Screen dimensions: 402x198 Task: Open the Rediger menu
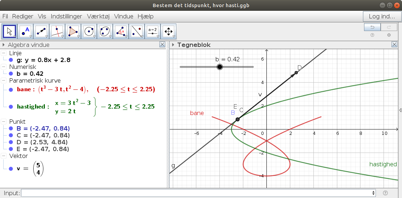point(23,16)
